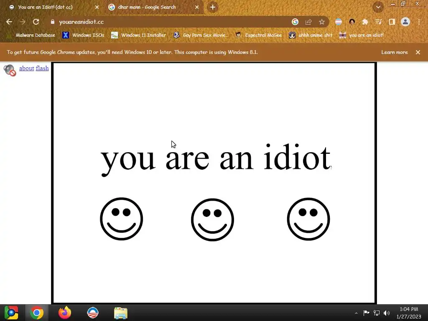
Task: Open the Start button on the taskbar
Action: click(x=11, y=313)
